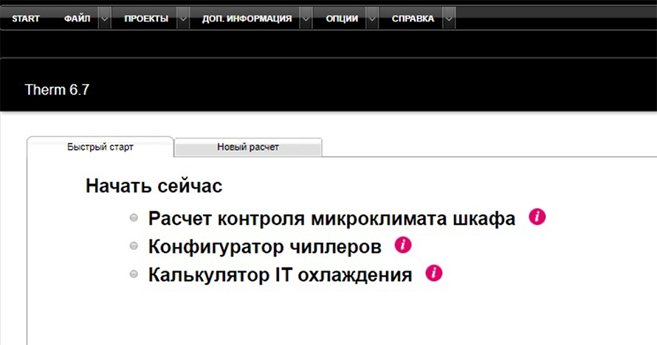Select the ДОП. ИНФОРМАЦИЯ menu
657x345 pixels.
[x=247, y=19]
